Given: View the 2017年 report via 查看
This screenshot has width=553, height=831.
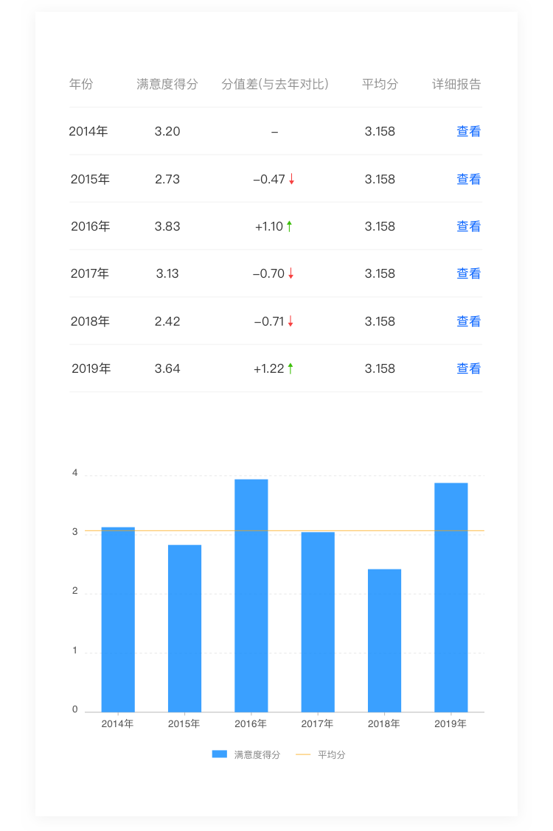Looking at the screenshot, I should tap(468, 273).
